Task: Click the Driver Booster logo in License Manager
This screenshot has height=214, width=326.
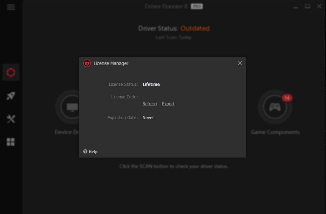Action: 87,63
